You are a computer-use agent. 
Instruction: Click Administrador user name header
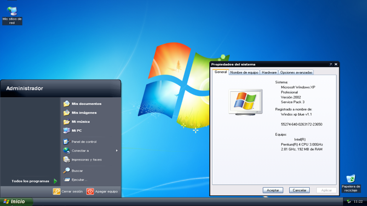24,88
